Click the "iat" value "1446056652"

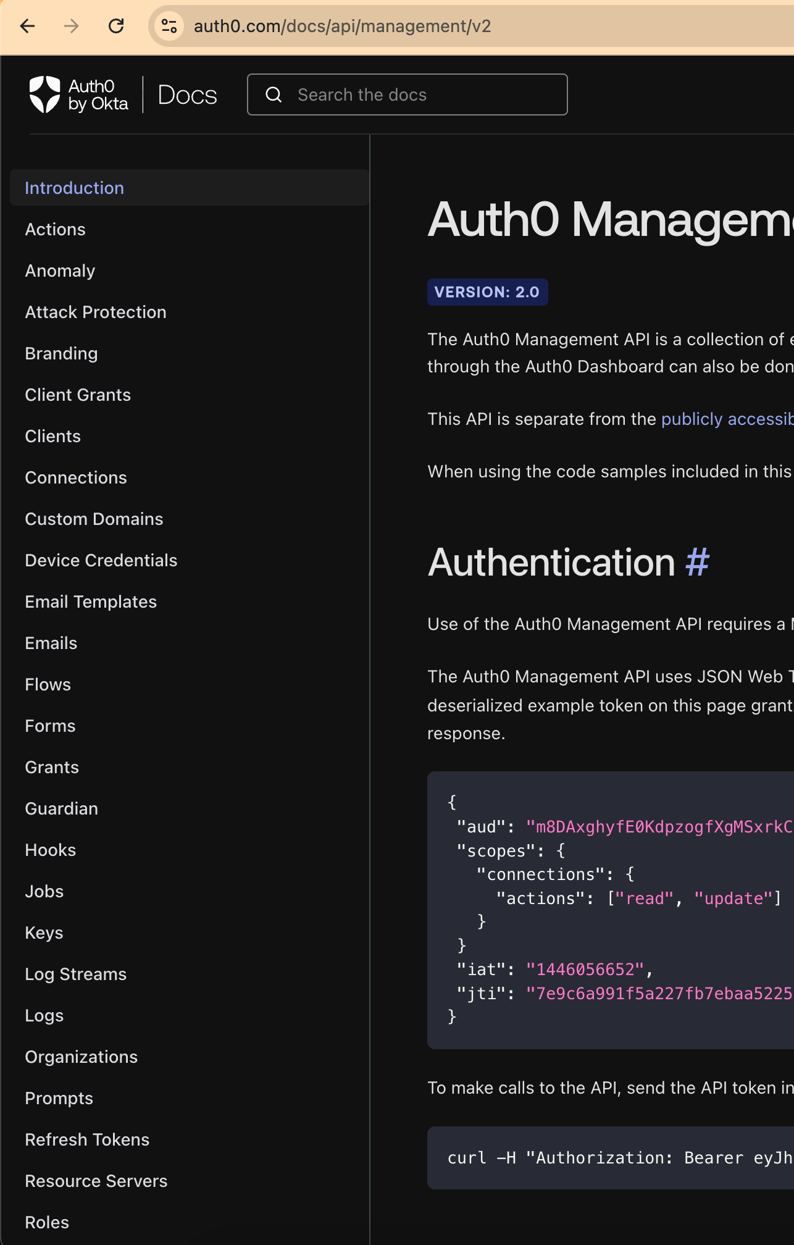pos(584,969)
